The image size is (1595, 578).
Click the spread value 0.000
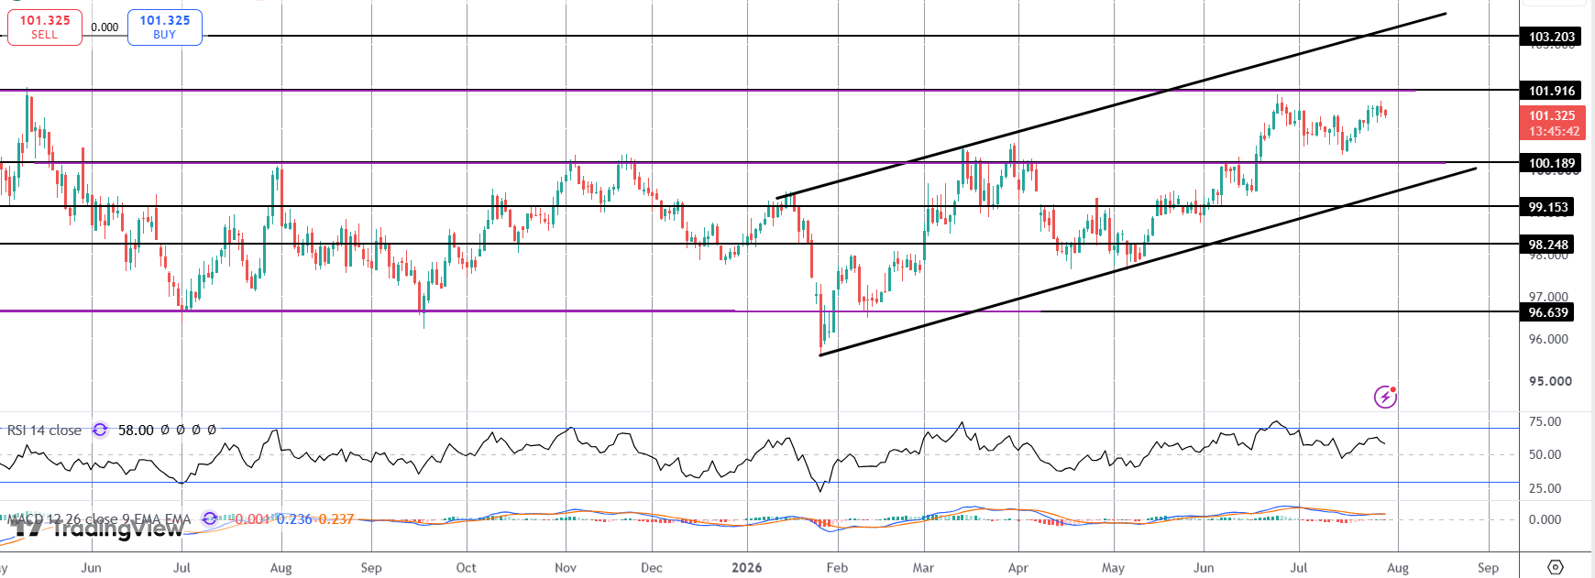104,27
